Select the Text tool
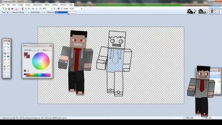The image size is (222, 125). 5,69
